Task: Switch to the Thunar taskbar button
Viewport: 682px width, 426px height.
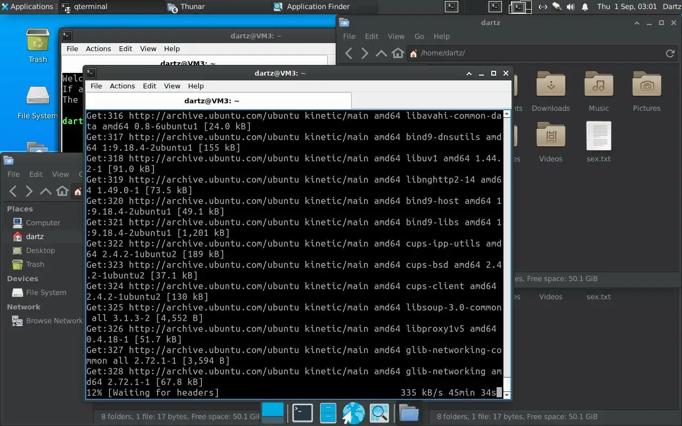Action: pyautogui.click(x=218, y=7)
